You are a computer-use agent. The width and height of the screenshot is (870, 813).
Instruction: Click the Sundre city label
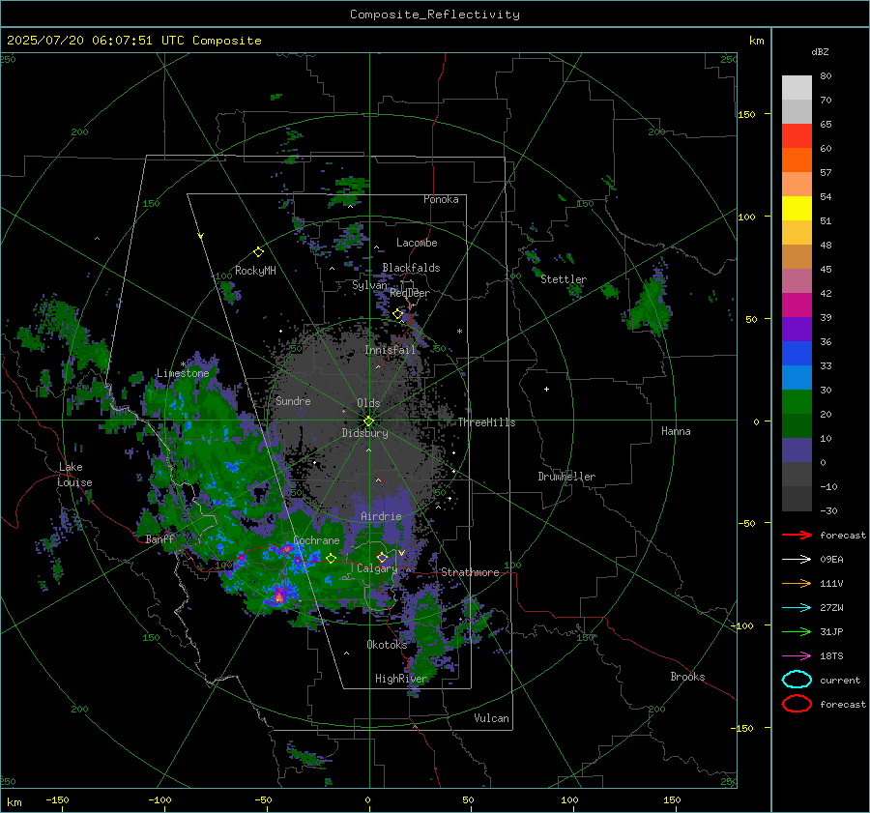293,400
